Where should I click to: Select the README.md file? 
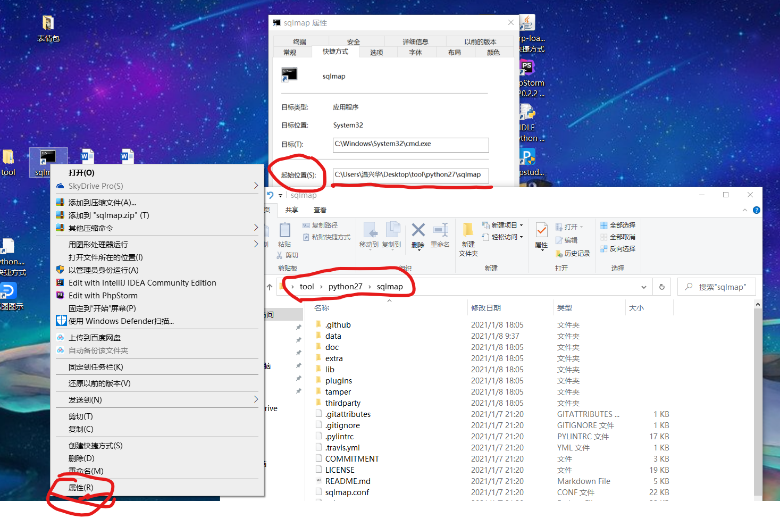point(348,481)
